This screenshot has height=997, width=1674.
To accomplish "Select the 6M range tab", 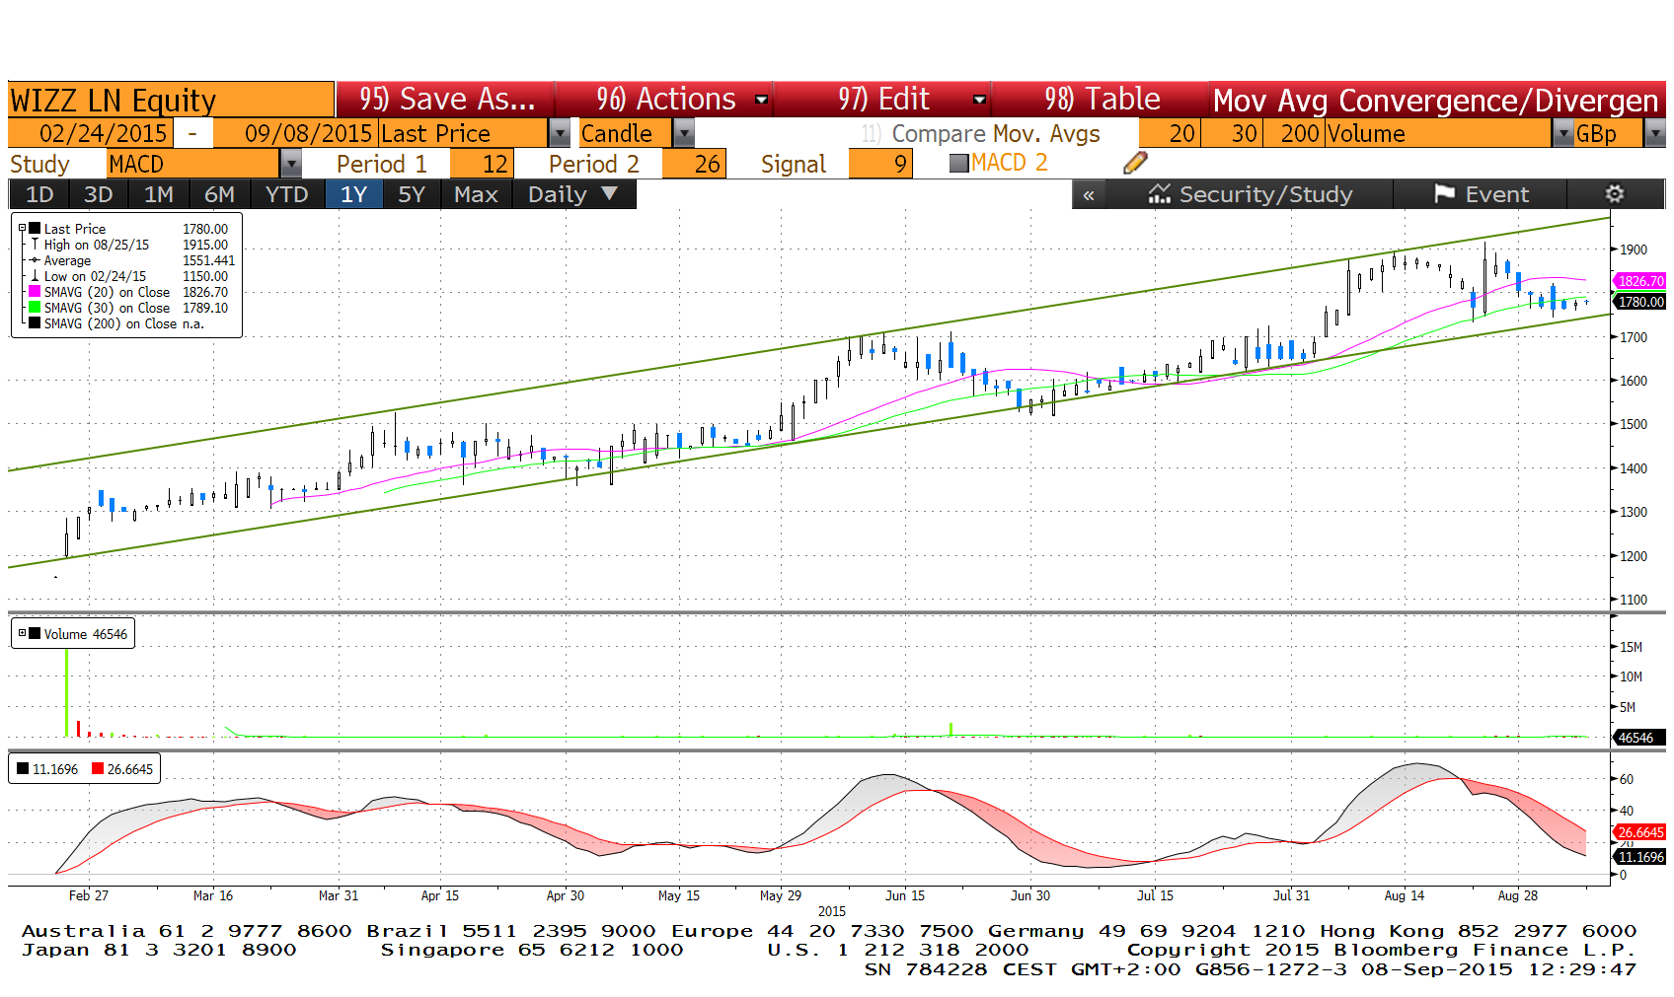I will coord(219,194).
